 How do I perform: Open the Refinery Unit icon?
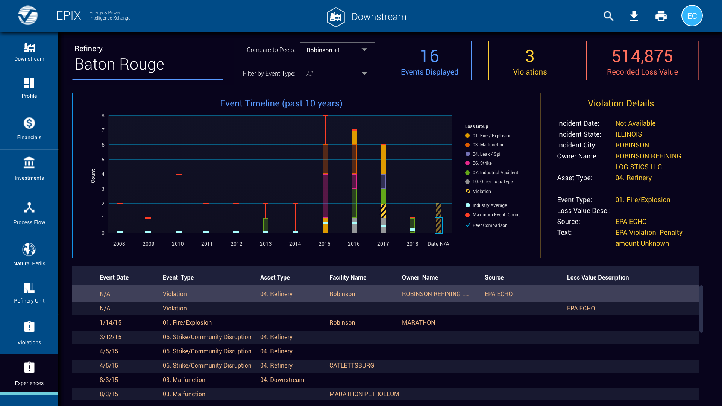(29, 288)
